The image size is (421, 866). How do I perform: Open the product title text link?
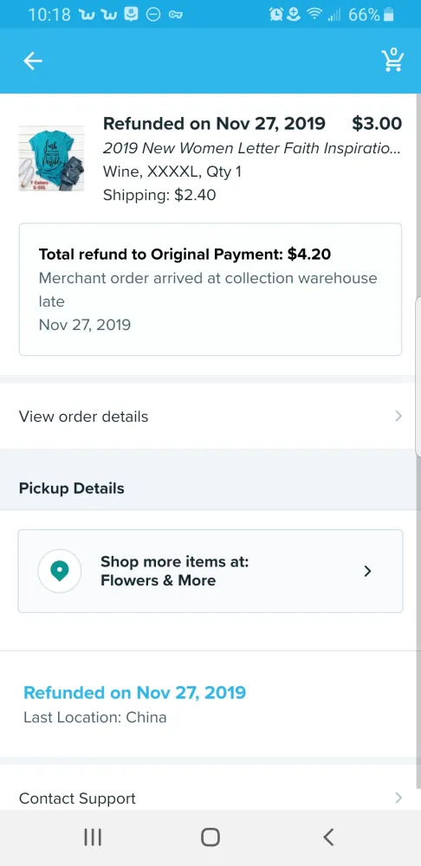[252, 148]
